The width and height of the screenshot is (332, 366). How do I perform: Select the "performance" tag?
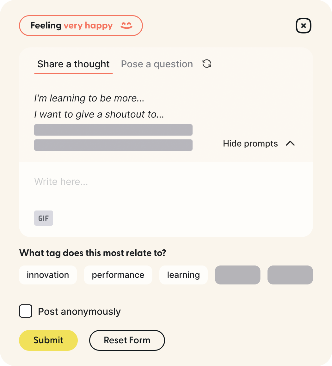118,275
